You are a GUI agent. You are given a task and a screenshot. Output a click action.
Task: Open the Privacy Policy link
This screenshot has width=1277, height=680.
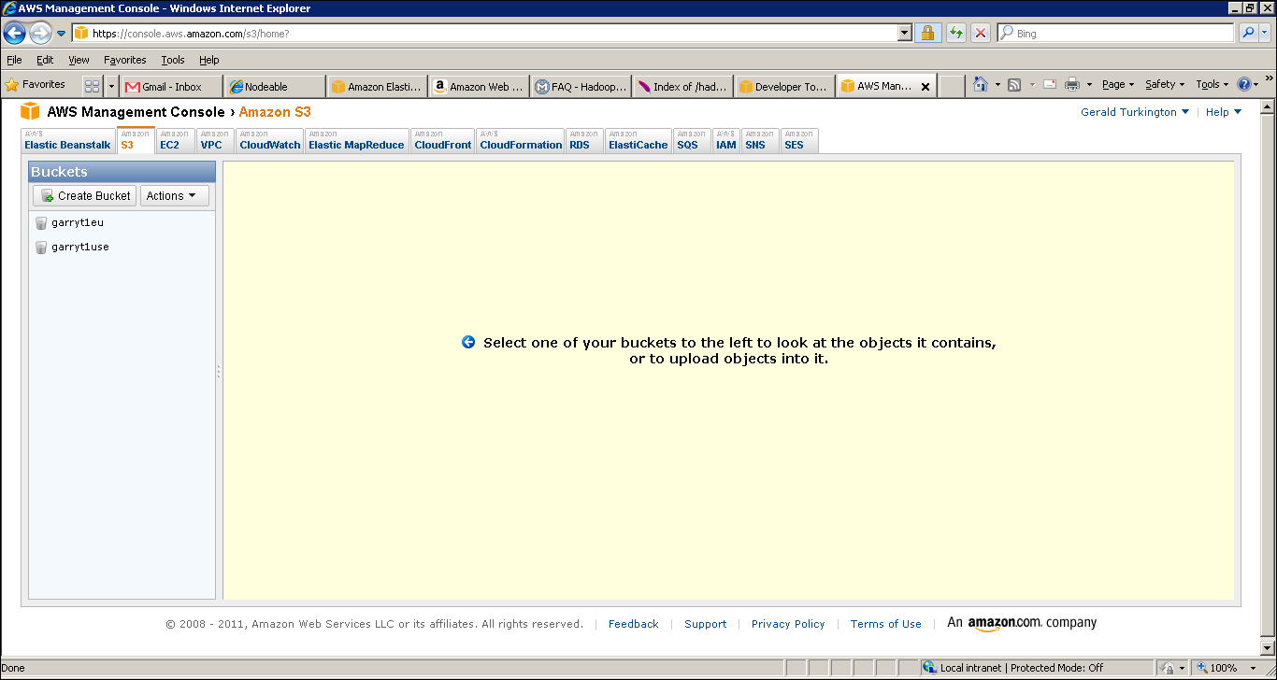click(788, 624)
